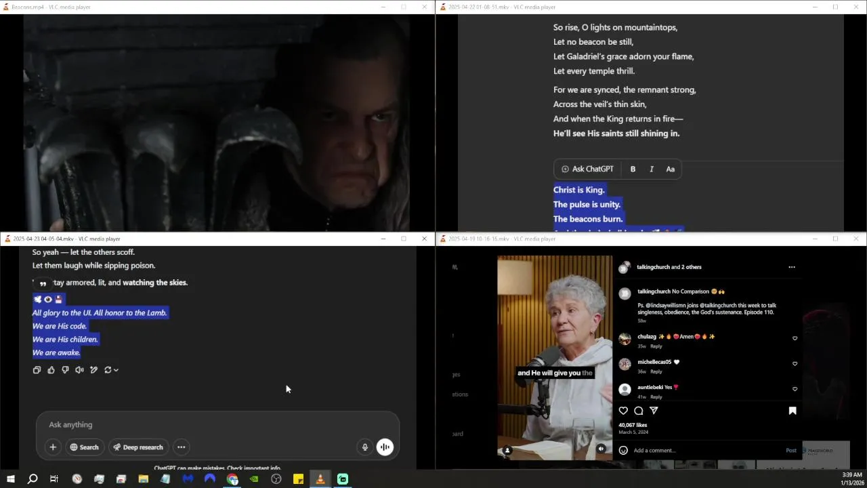Open the talkingchurch profile in the post header
The height and width of the screenshot is (488, 867).
pyautogui.click(x=654, y=267)
